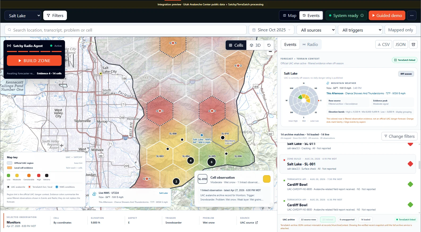Click the red High swatch in the Map key
Viewport: 421px width, 232px height.
39,175
